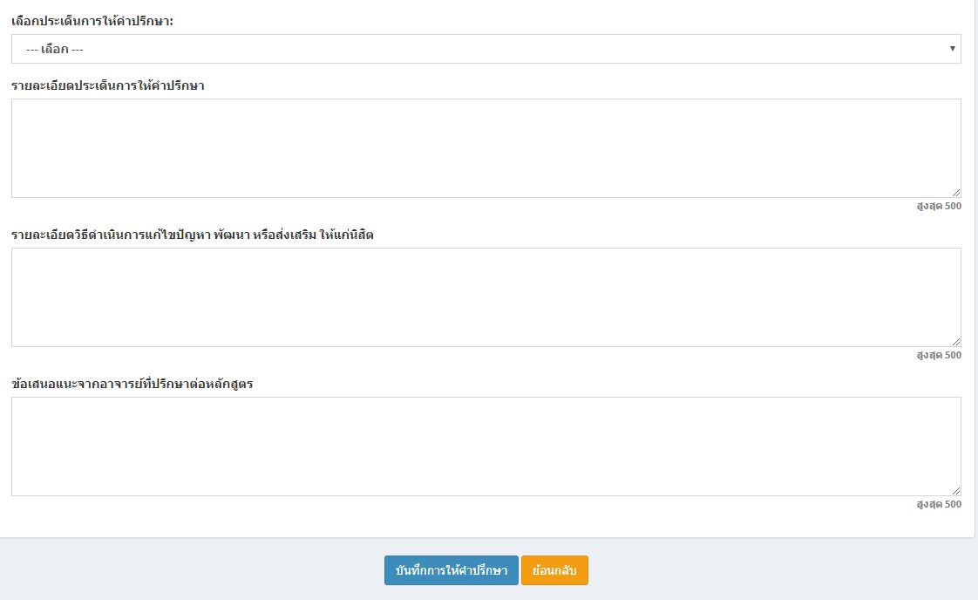The height and width of the screenshot is (600, 978).
Task: Click สูงสุด 500 counter under the first text area
Action: point(939,207)
